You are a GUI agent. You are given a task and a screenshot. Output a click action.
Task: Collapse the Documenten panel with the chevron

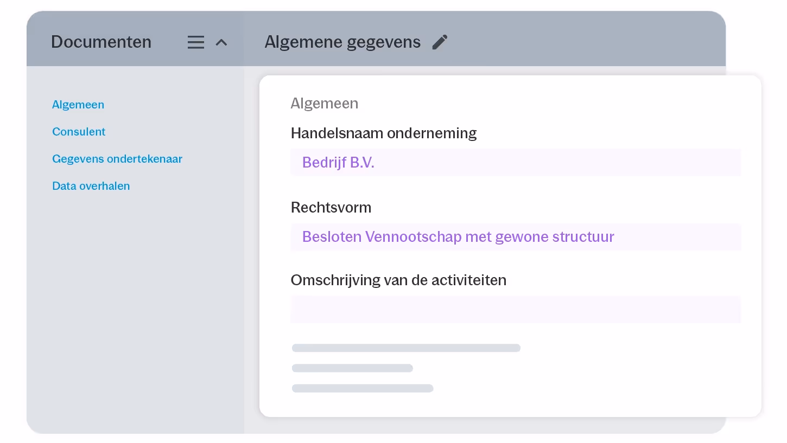[x=221, y=42]
